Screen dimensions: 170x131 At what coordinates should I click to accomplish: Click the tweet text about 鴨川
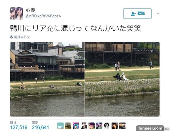coord(76,28)
